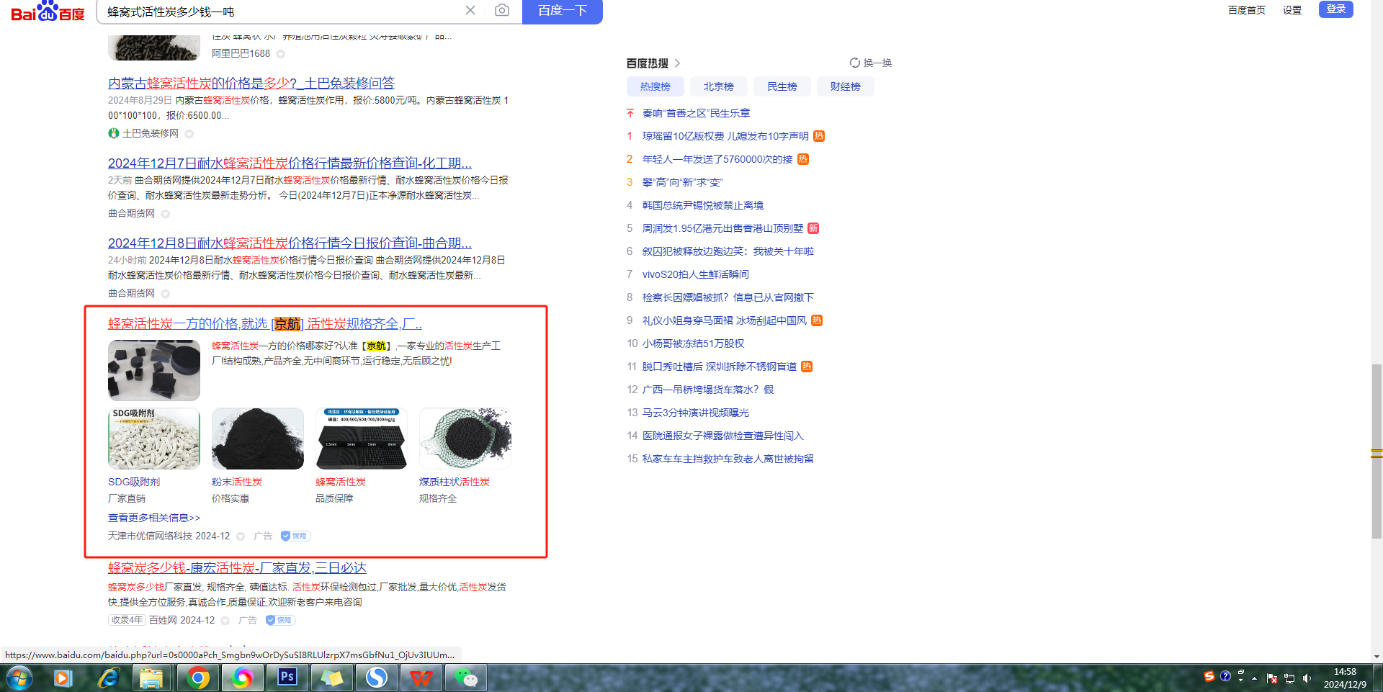Select the 民生榜 tab
Viewport: 1383px width, 692px height.
click(x=782, y=86)
